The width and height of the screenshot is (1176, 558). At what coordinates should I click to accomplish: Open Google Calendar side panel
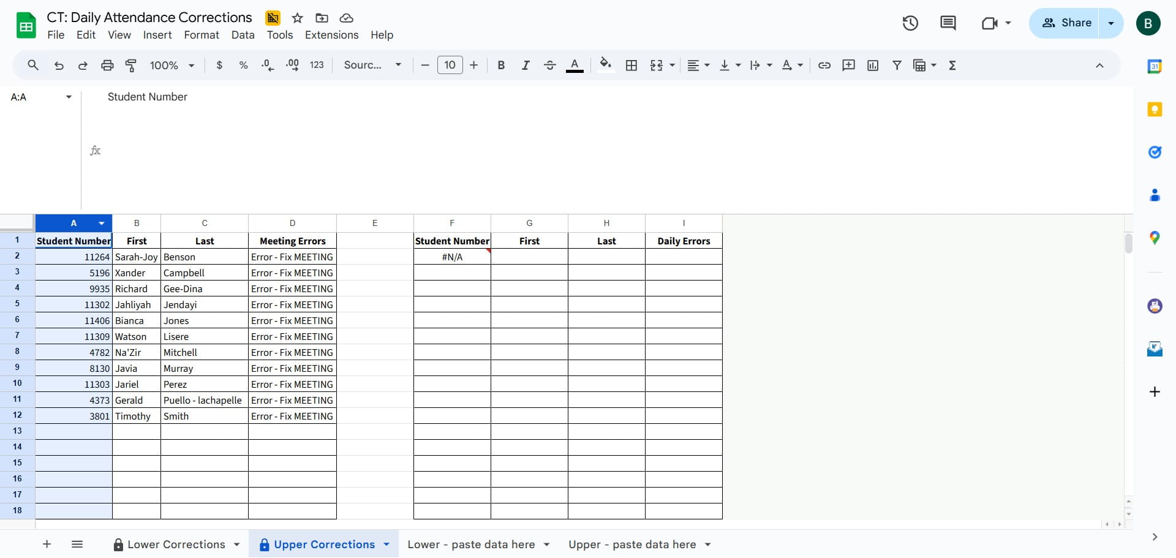click(x=1155, y=67)
